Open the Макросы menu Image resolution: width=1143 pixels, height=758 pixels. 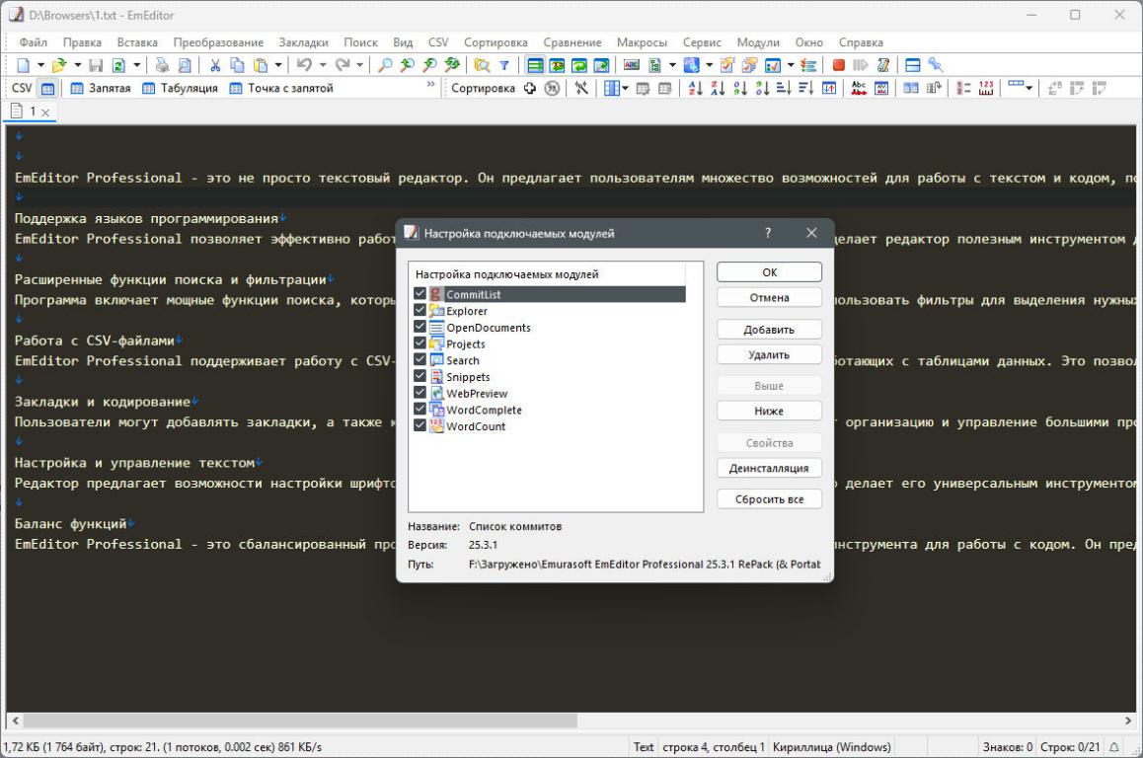[642, 42]
